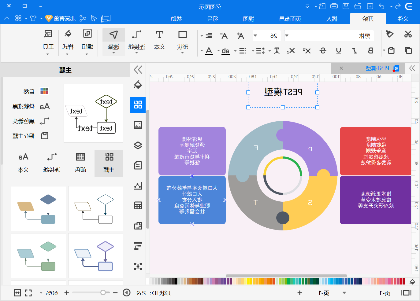Open the Layers panel icon in sidebar
Screen dimensions: 420x301
pyautogui.click(x=138, y=145)
